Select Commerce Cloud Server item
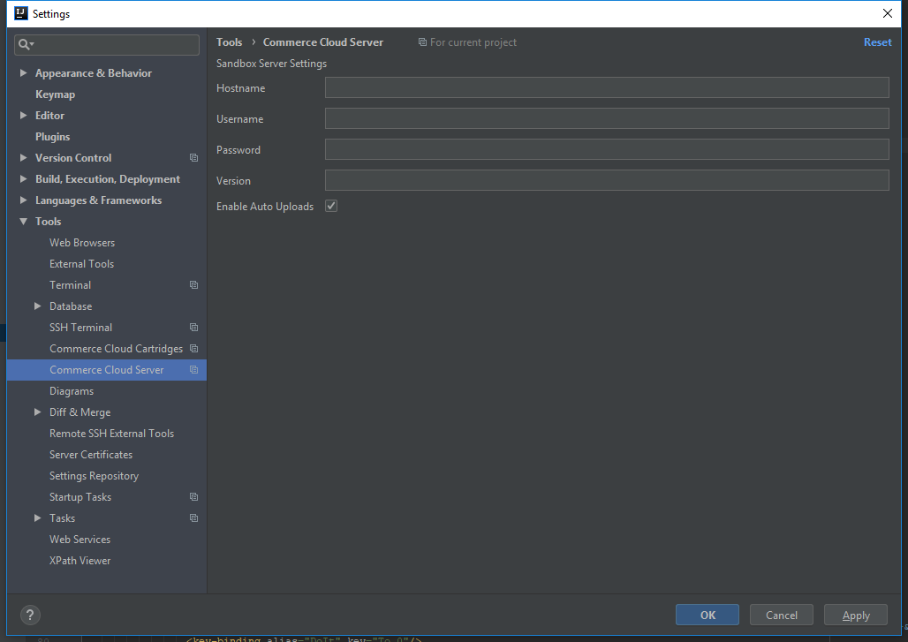908x642 pixels. [107, 370]
